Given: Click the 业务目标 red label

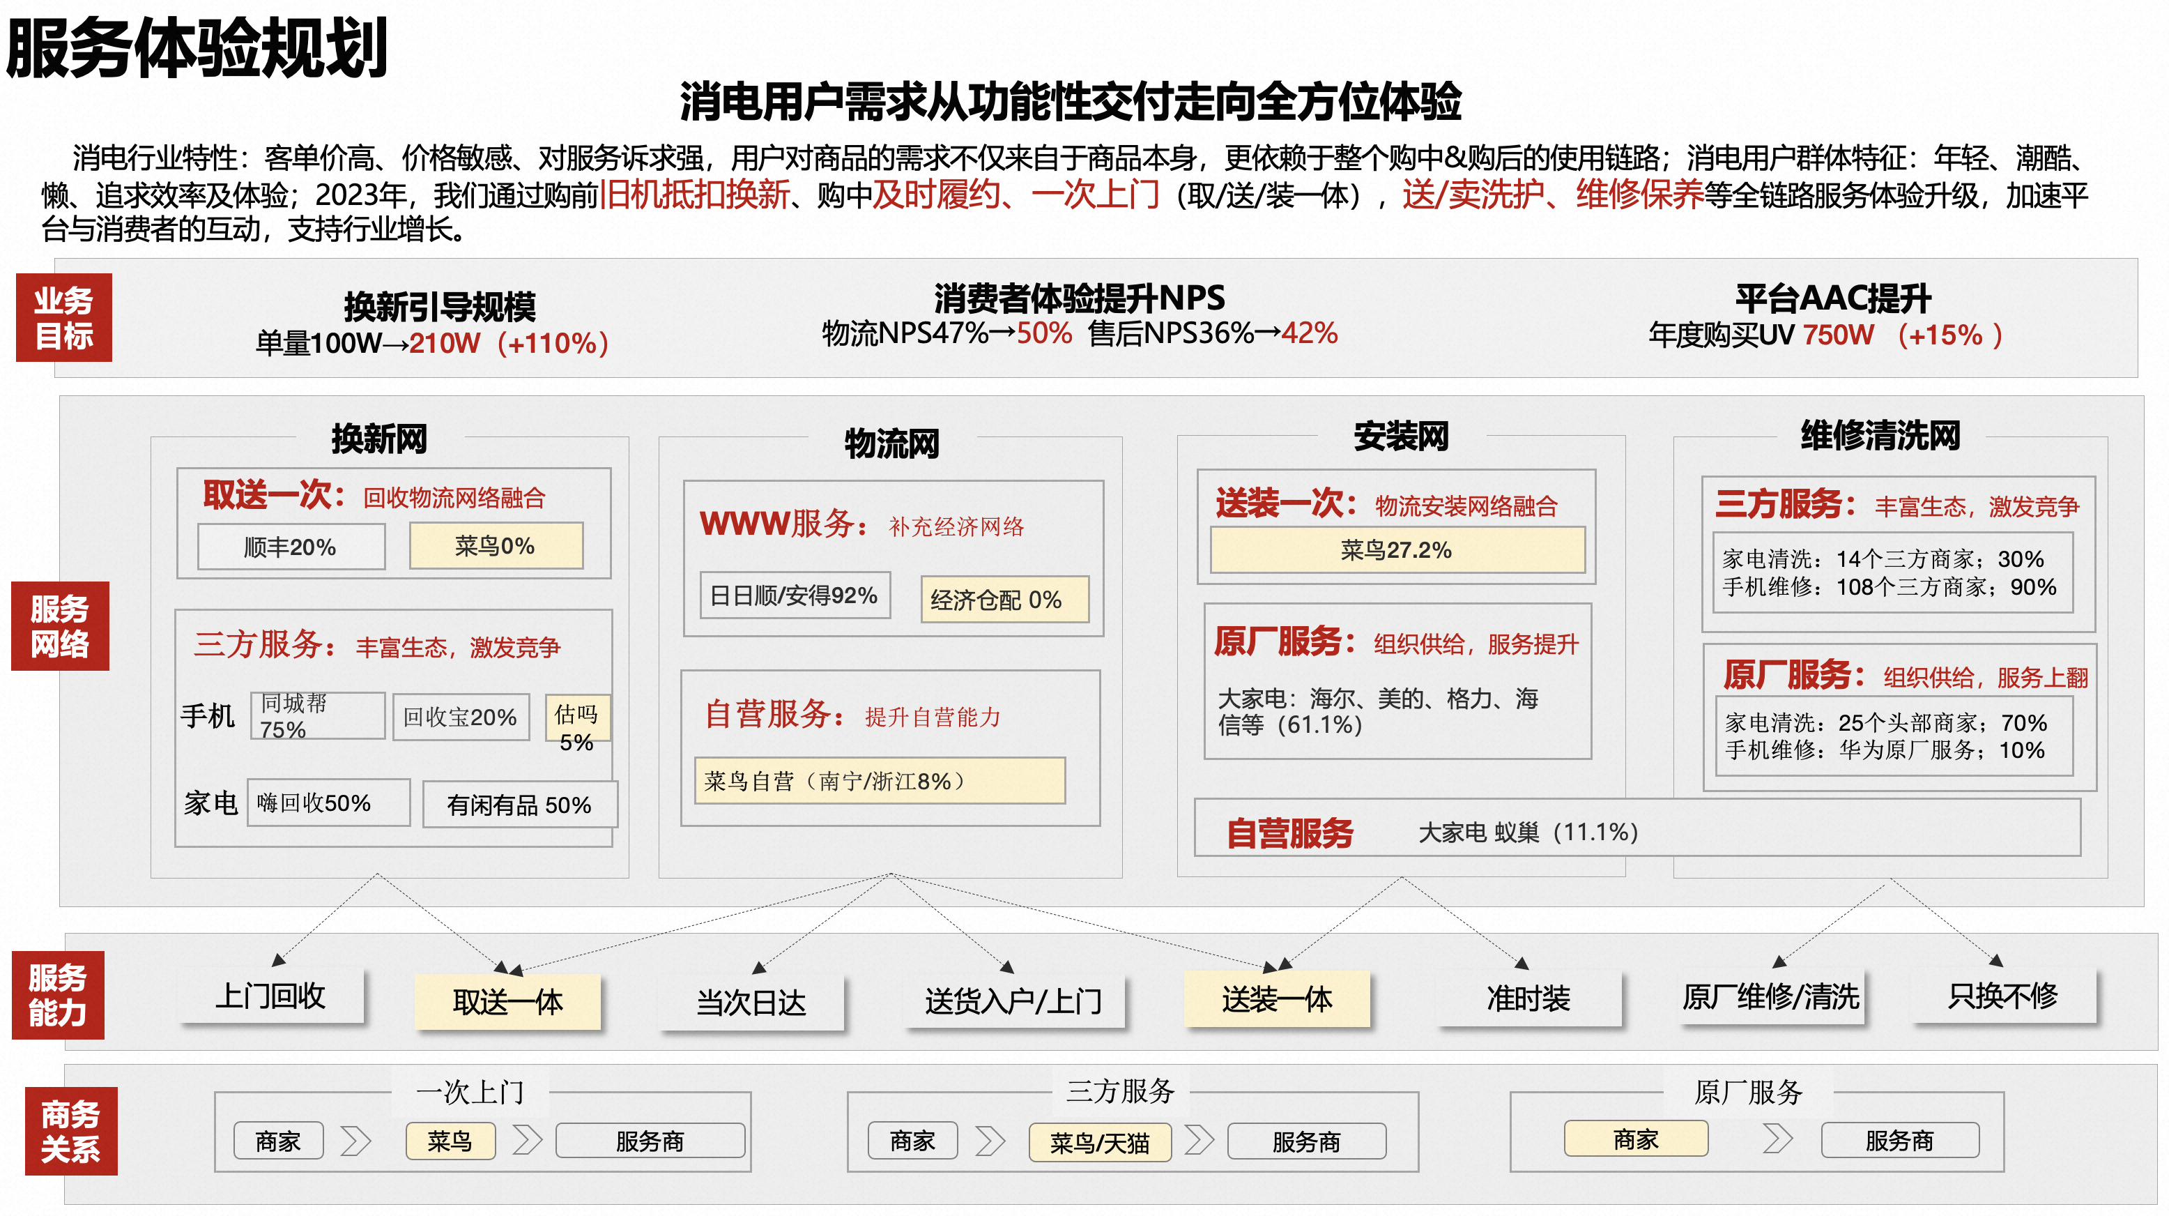Looking at the screenshot, I should (64, 317).
